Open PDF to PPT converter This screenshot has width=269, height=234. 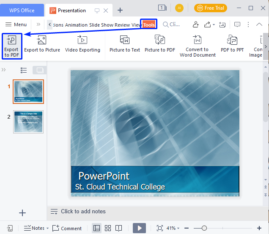(x=232, y=44)
